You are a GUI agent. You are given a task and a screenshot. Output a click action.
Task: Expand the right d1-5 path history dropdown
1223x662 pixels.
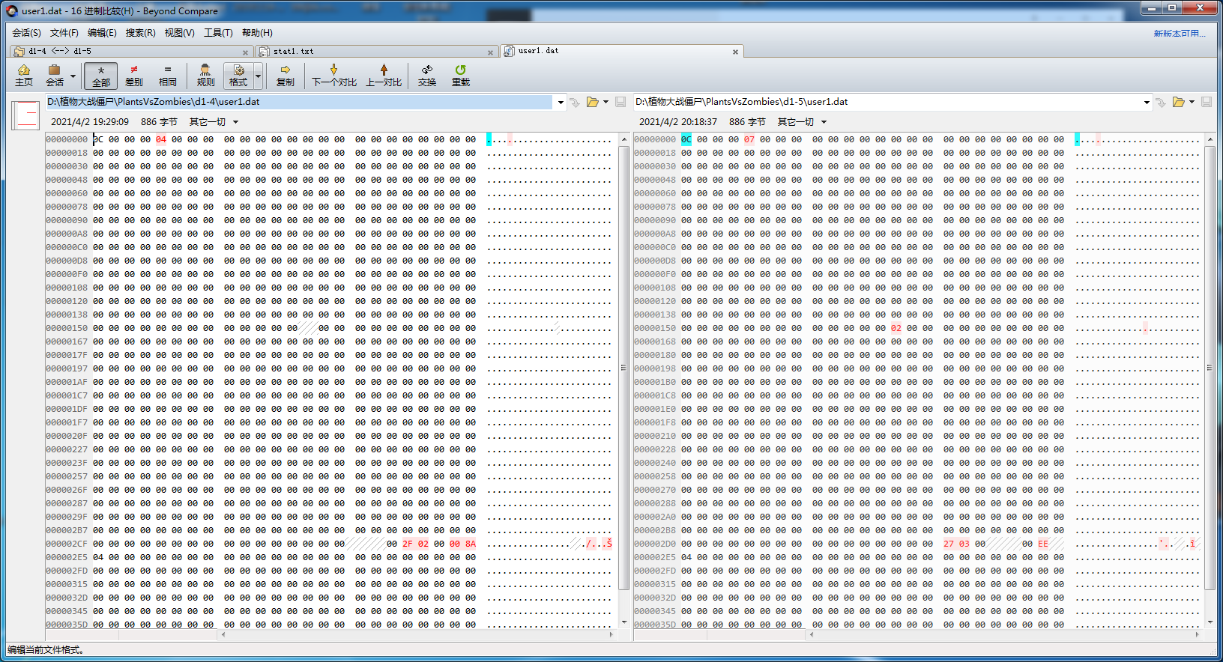coord(1147,103)
